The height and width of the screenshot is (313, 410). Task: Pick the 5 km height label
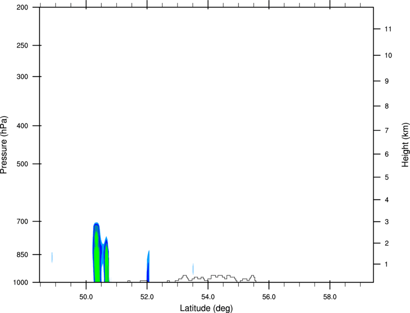387,178
